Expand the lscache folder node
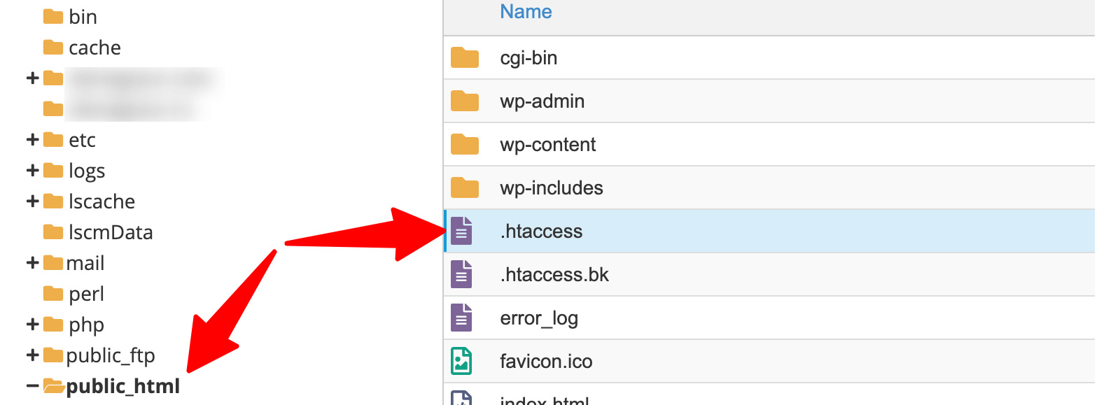This screenshot has height=405, width=1120. 32,201
